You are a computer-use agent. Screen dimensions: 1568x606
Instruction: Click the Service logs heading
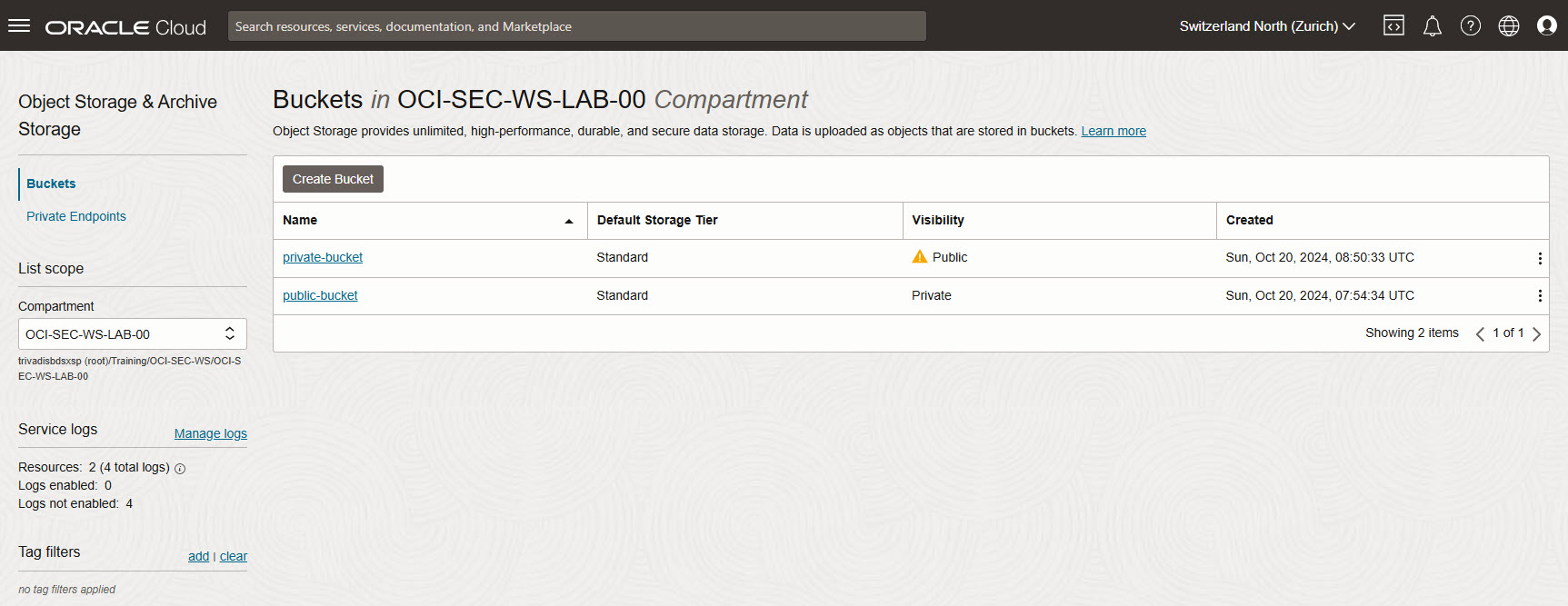[57, 429]
